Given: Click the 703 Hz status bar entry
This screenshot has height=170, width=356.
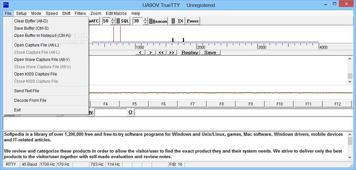Looking at the screenshot, I should 97,164.
